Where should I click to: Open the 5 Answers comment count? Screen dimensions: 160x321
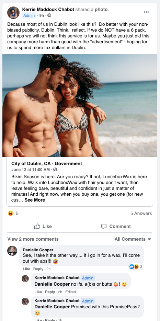coord(141,213)
